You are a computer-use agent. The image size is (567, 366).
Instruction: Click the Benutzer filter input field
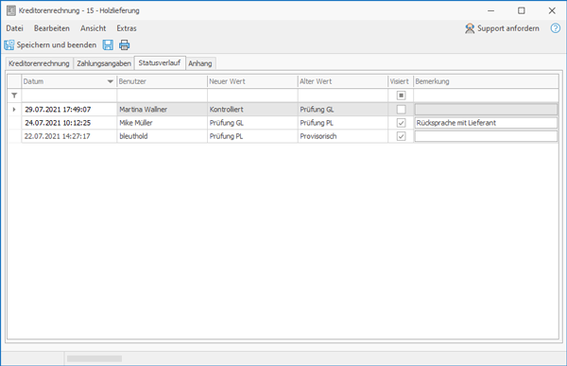click(x=162, y=96)
